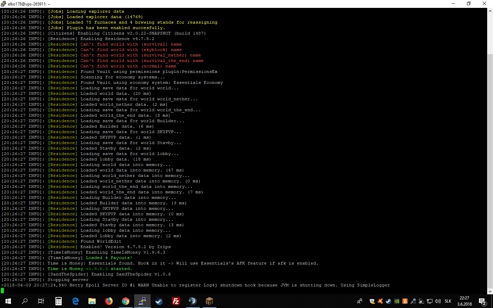Open FileZilla from the taskbar
Image resolution: width=493 pixels, height=308 pixels.
tap(176, 301)
